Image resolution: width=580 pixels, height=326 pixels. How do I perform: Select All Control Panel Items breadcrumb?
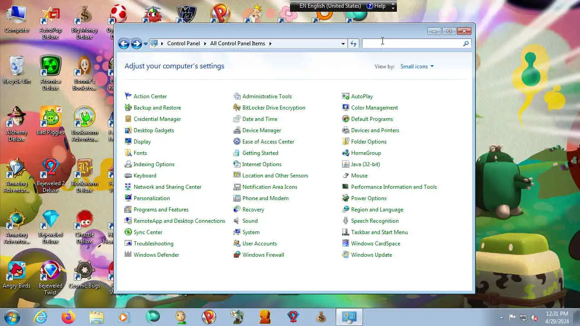[237, 43]
